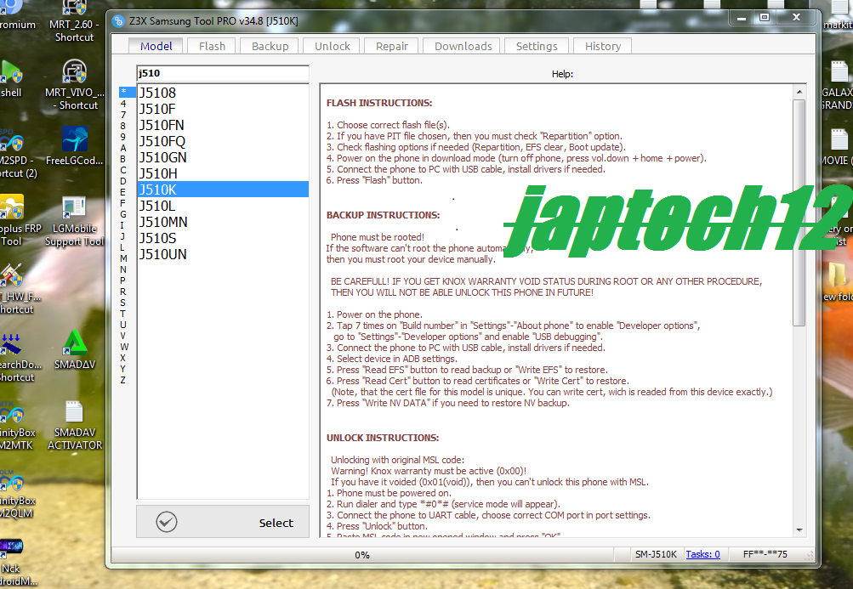
Task: Open LGMobile Support Tool desktop icon
Action: click(74, 222)
